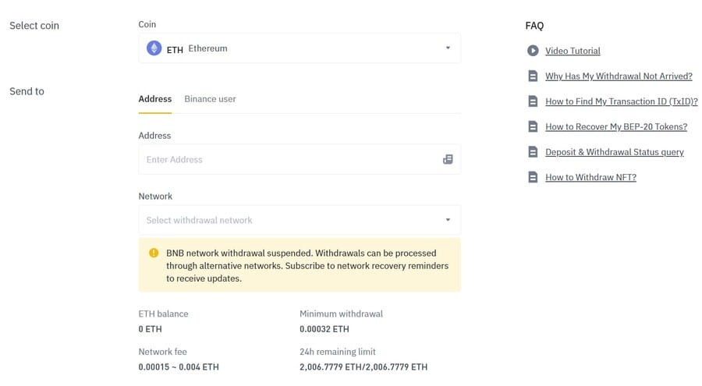Click the yellow warning icon in suspension notice
This screenshot has width=702, height=386.
154,253
